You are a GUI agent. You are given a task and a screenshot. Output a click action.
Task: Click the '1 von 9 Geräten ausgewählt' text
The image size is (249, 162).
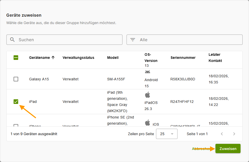coord(34,134)
